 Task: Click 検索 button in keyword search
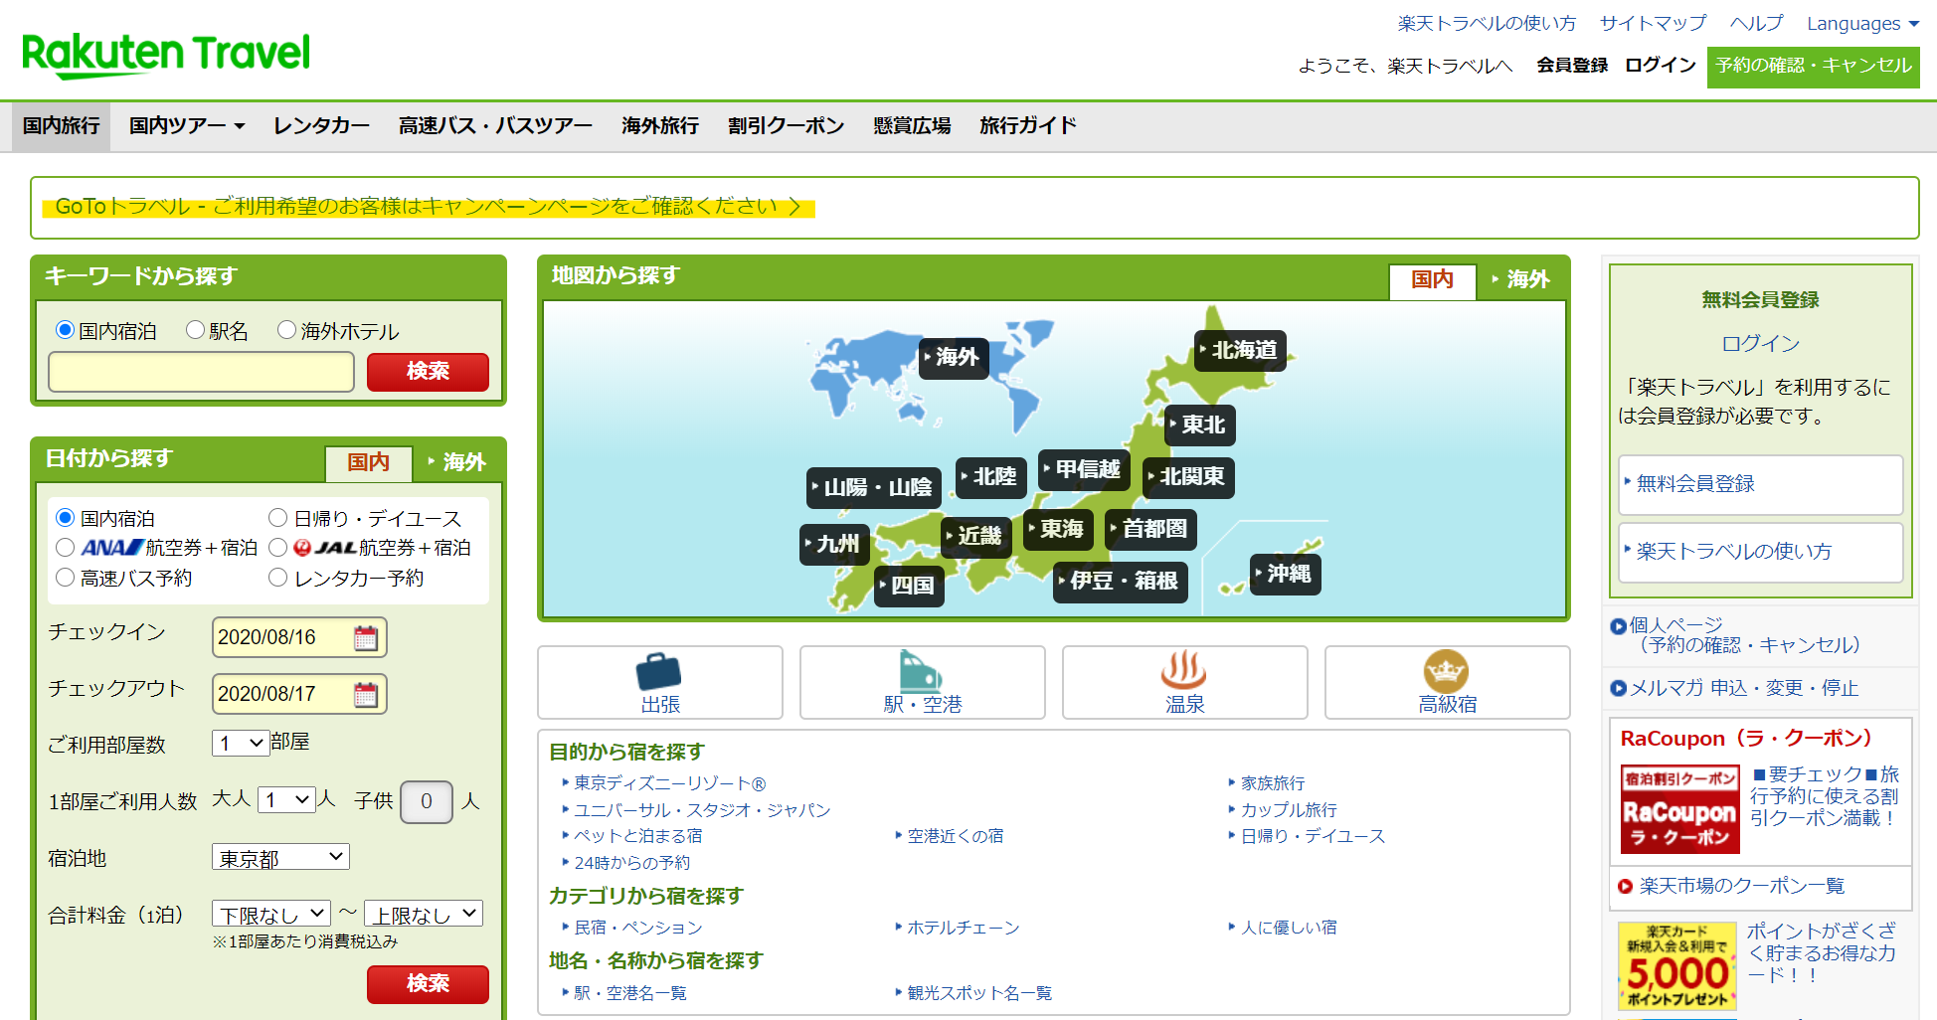coord(428,372)
